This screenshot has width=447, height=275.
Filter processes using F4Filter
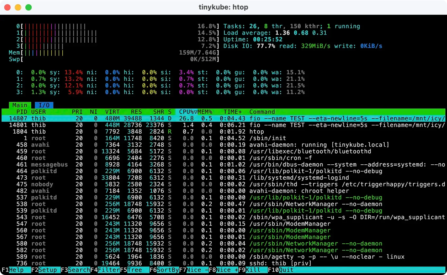(x=106, y=270)
